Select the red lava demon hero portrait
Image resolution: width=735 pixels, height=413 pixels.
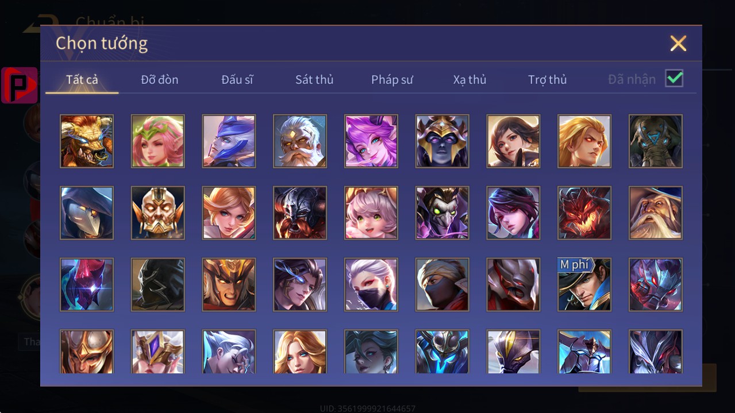pyautogui.click(x=584, y=213)
